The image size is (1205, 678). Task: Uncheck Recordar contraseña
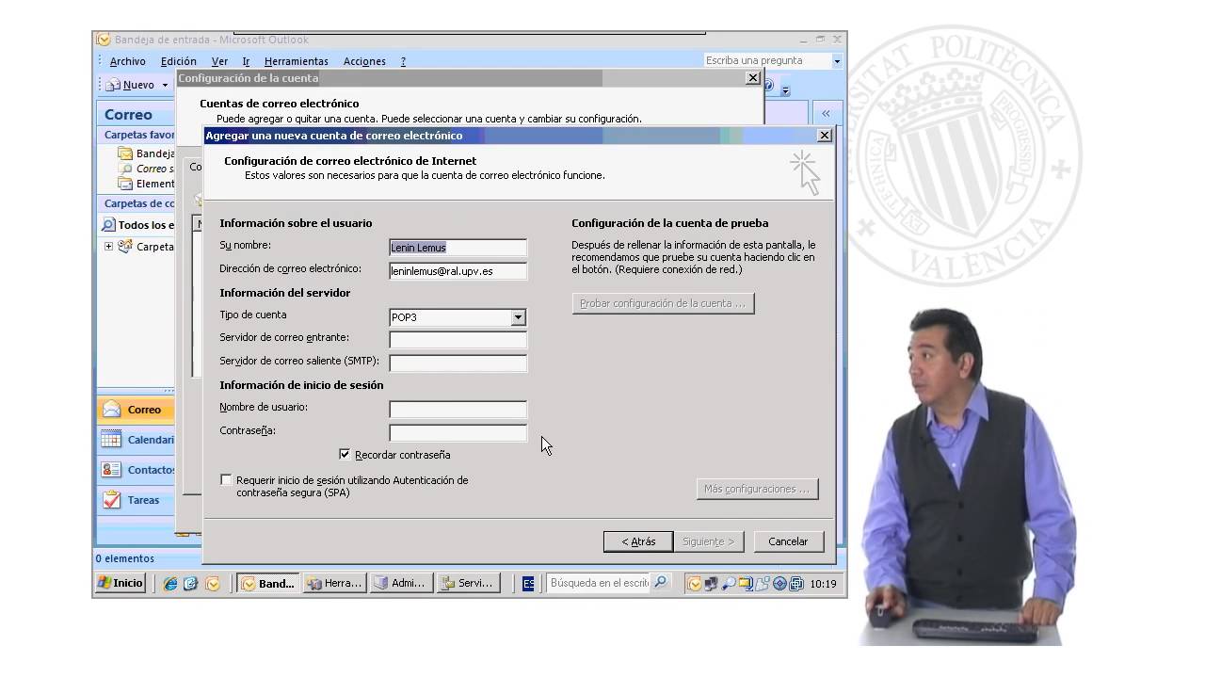click(x=345, y=454)
